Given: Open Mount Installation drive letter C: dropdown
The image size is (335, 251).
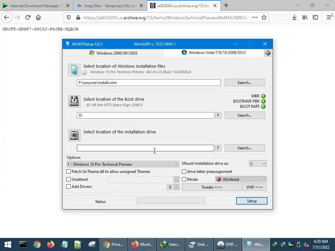Looking at the screenshot, I should point(258,163).
